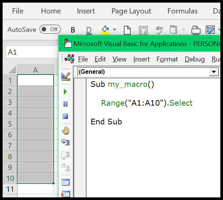
Task: Select column A header
Action: coord(35,70)
